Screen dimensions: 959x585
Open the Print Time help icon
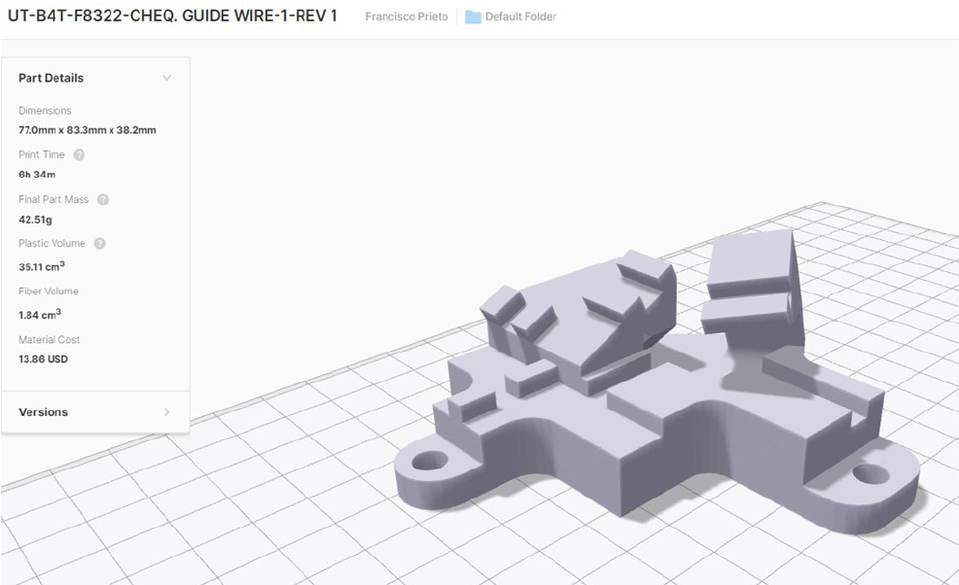pos(79,155)
